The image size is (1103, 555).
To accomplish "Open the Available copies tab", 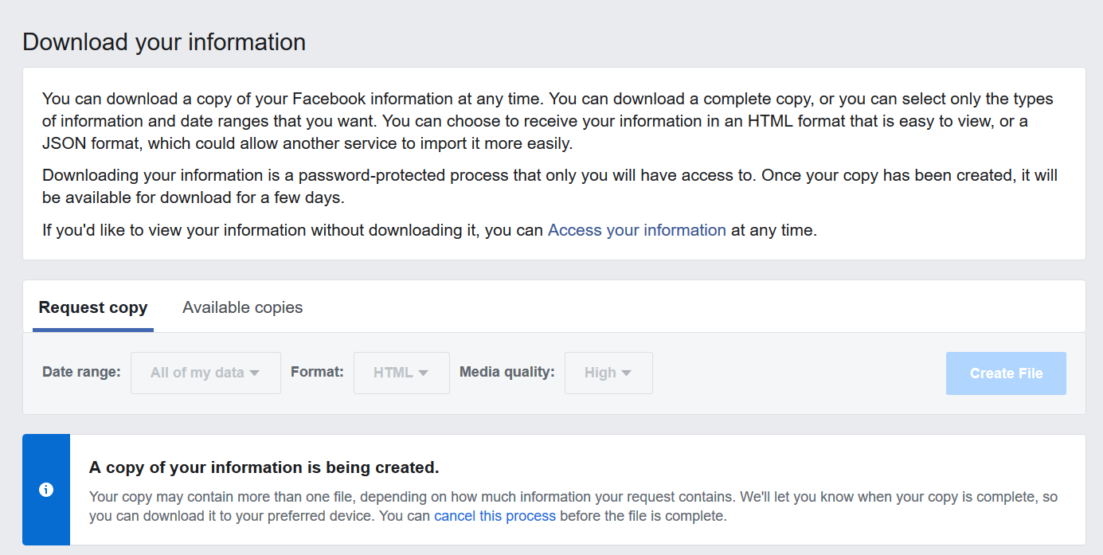I will point(242,307).
